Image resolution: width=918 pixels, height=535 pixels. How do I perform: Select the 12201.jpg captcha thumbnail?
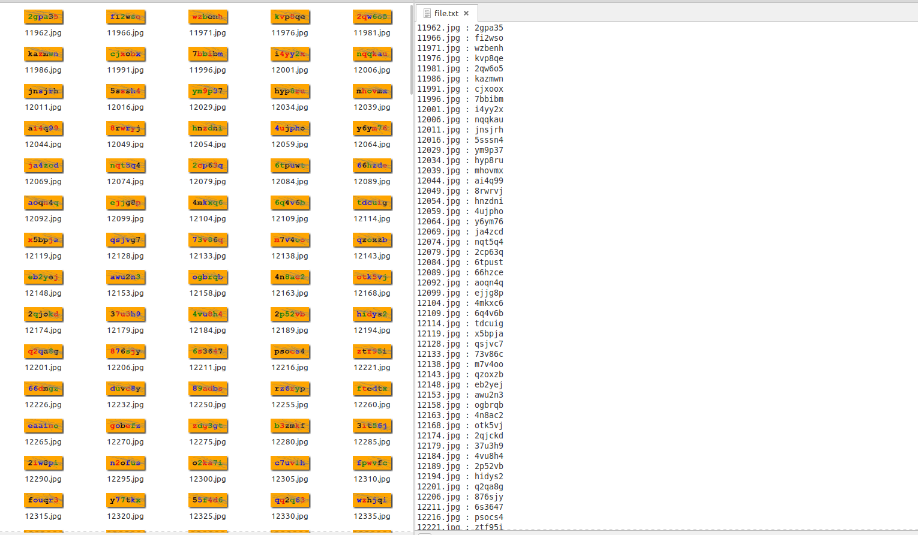pos(43,352)
